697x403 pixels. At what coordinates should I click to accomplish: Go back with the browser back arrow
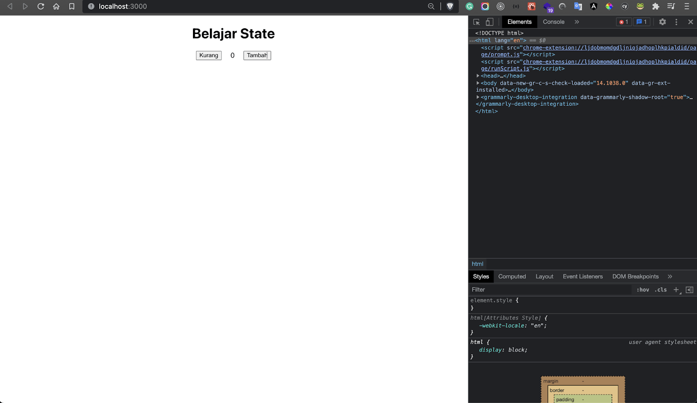[10, 7]
